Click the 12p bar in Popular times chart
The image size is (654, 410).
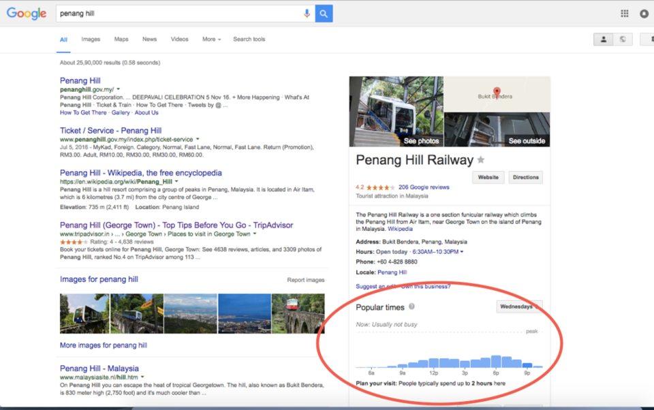[x=434, y=362]
